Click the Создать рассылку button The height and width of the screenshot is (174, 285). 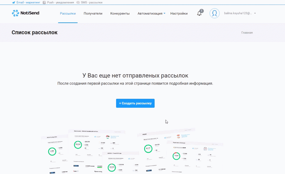point(135,103)
